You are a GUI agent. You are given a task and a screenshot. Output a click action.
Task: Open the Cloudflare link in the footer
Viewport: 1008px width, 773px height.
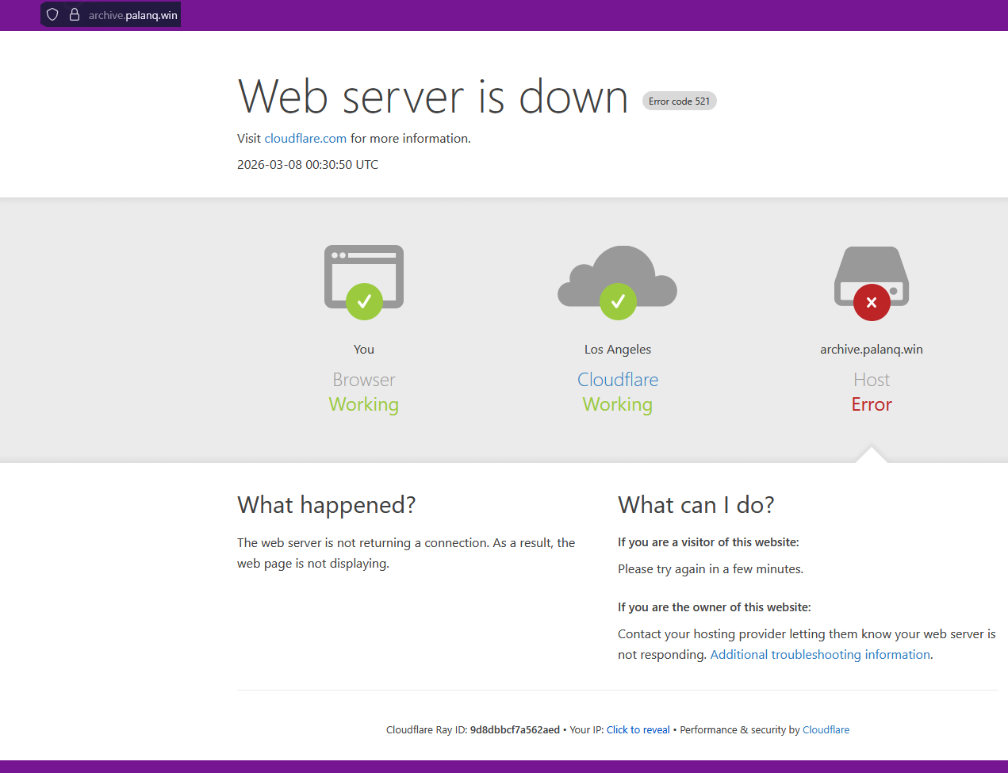(826, 729)
